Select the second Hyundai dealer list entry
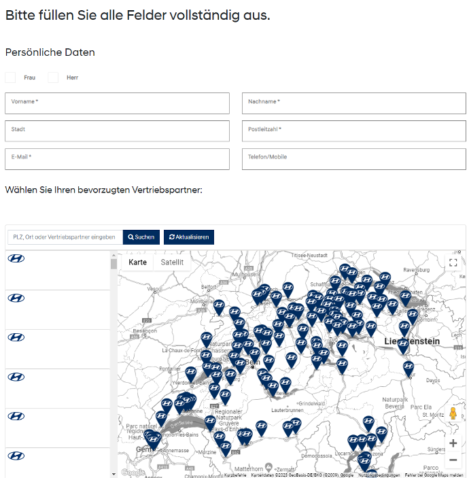This screenshot has width=469, height=478. (58, 310)
